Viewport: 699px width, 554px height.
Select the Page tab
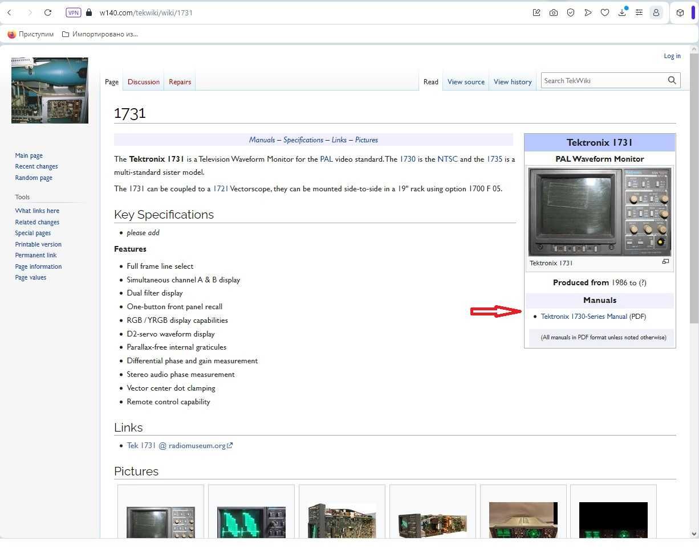112,82
